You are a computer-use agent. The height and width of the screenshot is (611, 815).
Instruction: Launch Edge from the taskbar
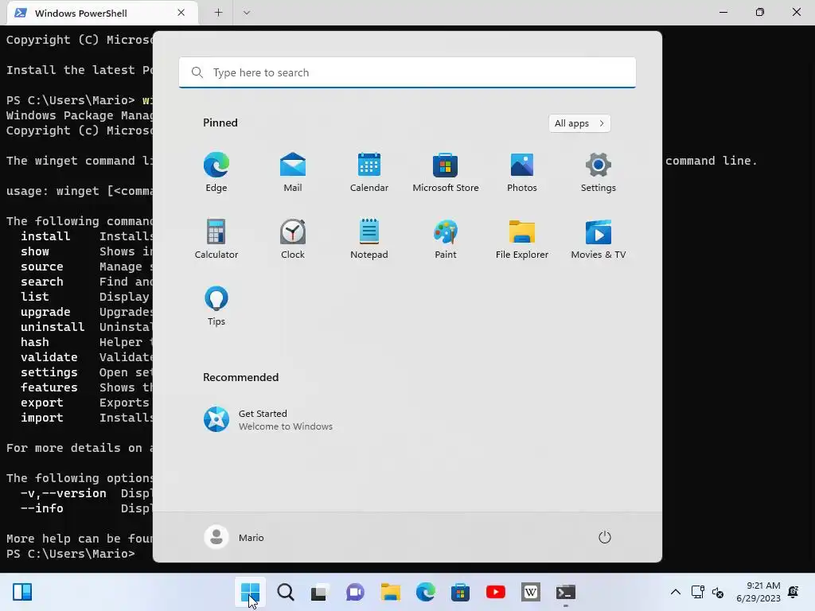point(425,592)
